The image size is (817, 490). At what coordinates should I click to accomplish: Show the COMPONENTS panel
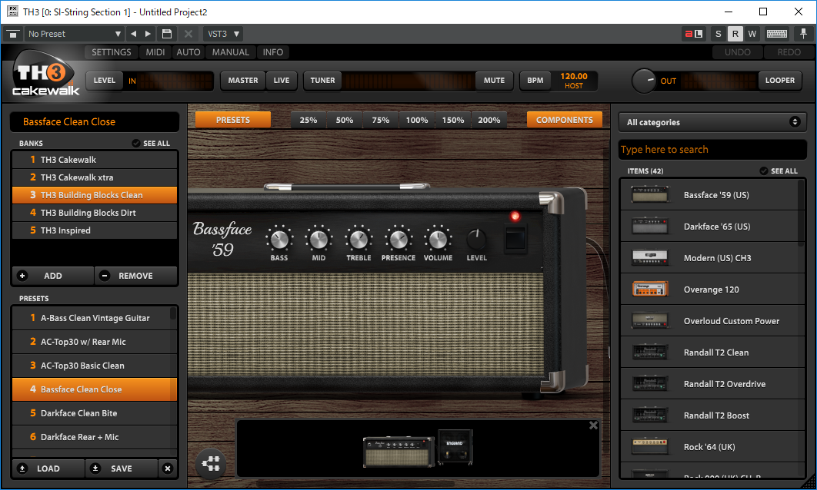point(565,120)
